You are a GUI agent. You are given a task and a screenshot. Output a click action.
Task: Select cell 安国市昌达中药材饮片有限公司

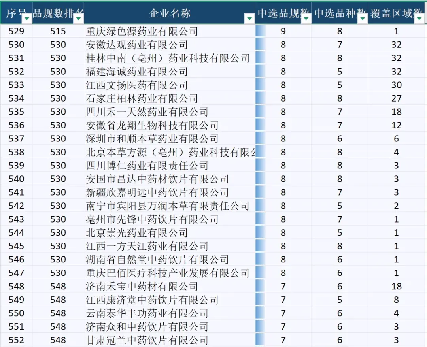(x=169, y=179)
